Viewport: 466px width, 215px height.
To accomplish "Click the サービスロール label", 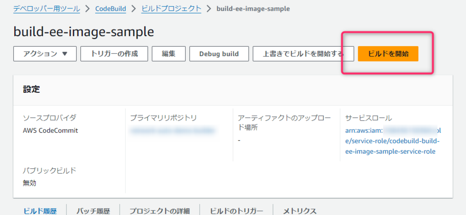I will [368, 118].
